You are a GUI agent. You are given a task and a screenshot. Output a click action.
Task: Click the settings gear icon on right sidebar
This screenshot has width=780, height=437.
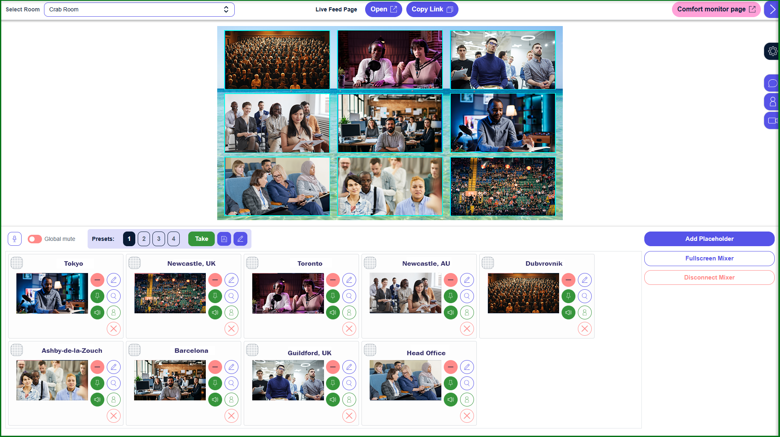click(x=772, y=51)
